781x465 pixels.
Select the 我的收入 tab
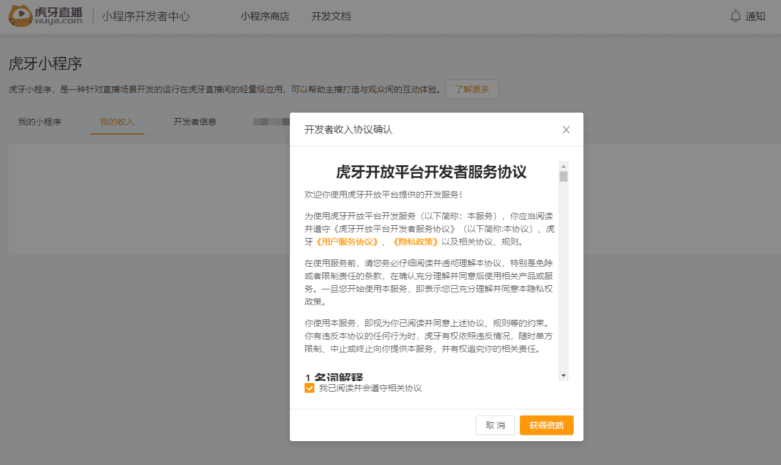point(117,122)
